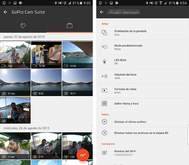Tap the Auto value under Orientación de la pantalla
Image resolution: width=189 pixels, height=165 pixels.
(x=117, y=35)
